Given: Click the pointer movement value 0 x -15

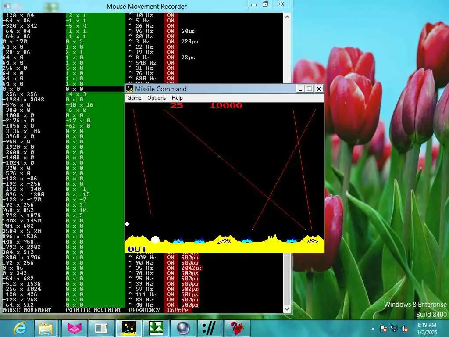Looking at the screenshot, I should pos(78,194).
